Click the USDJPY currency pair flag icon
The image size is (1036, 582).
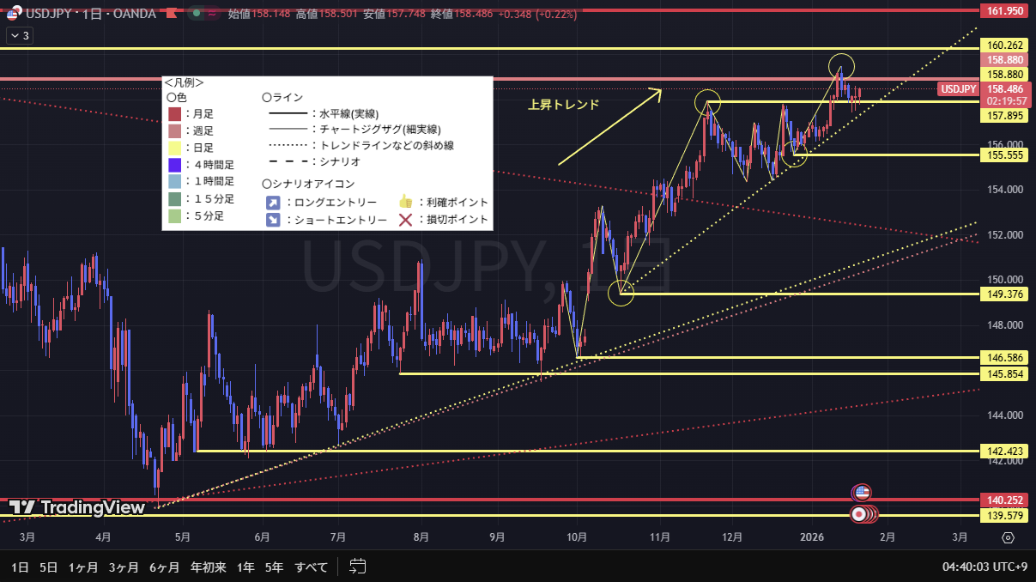pyautogui.click(x=15, y=14)
